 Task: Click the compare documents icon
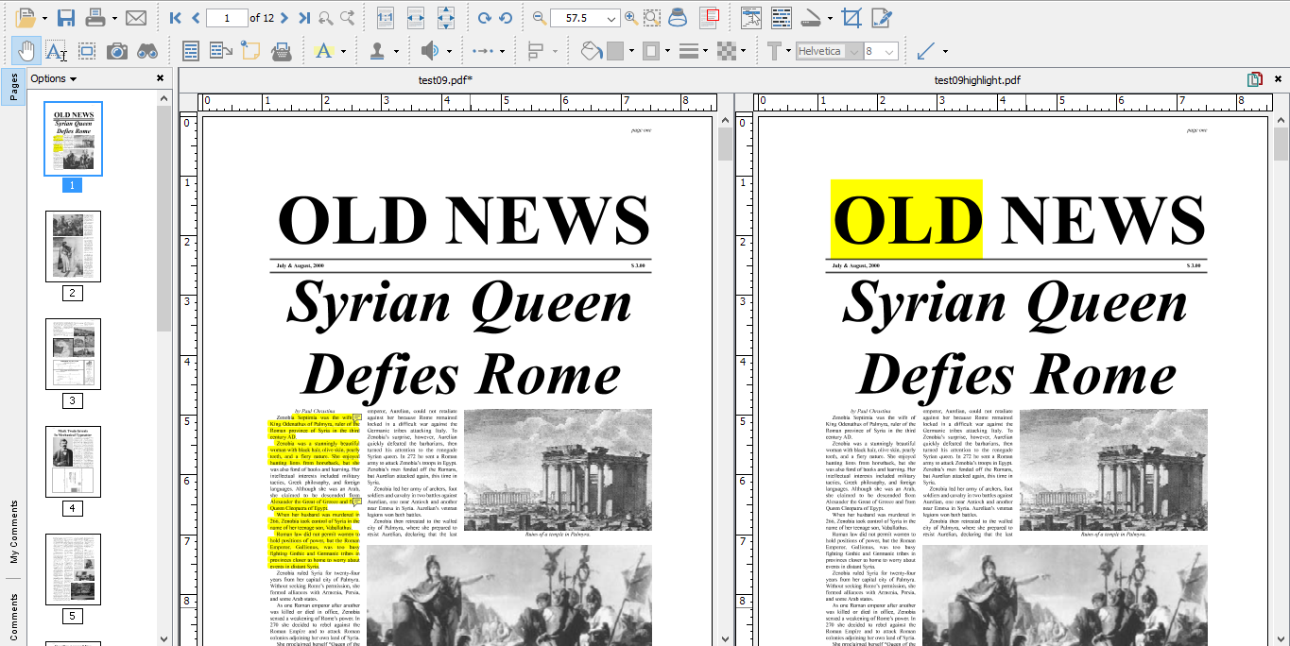coord(1255,79)
